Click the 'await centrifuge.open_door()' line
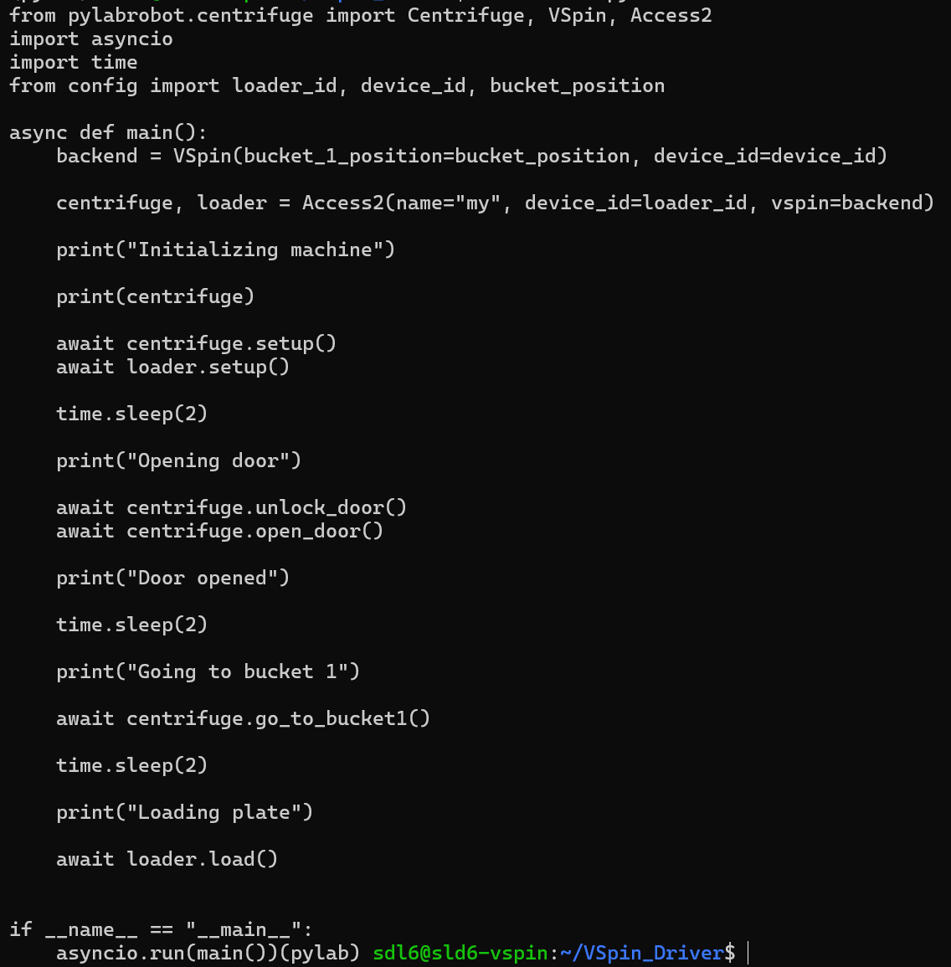The height and width of the screenshot is (967, 951). (219, 531)
